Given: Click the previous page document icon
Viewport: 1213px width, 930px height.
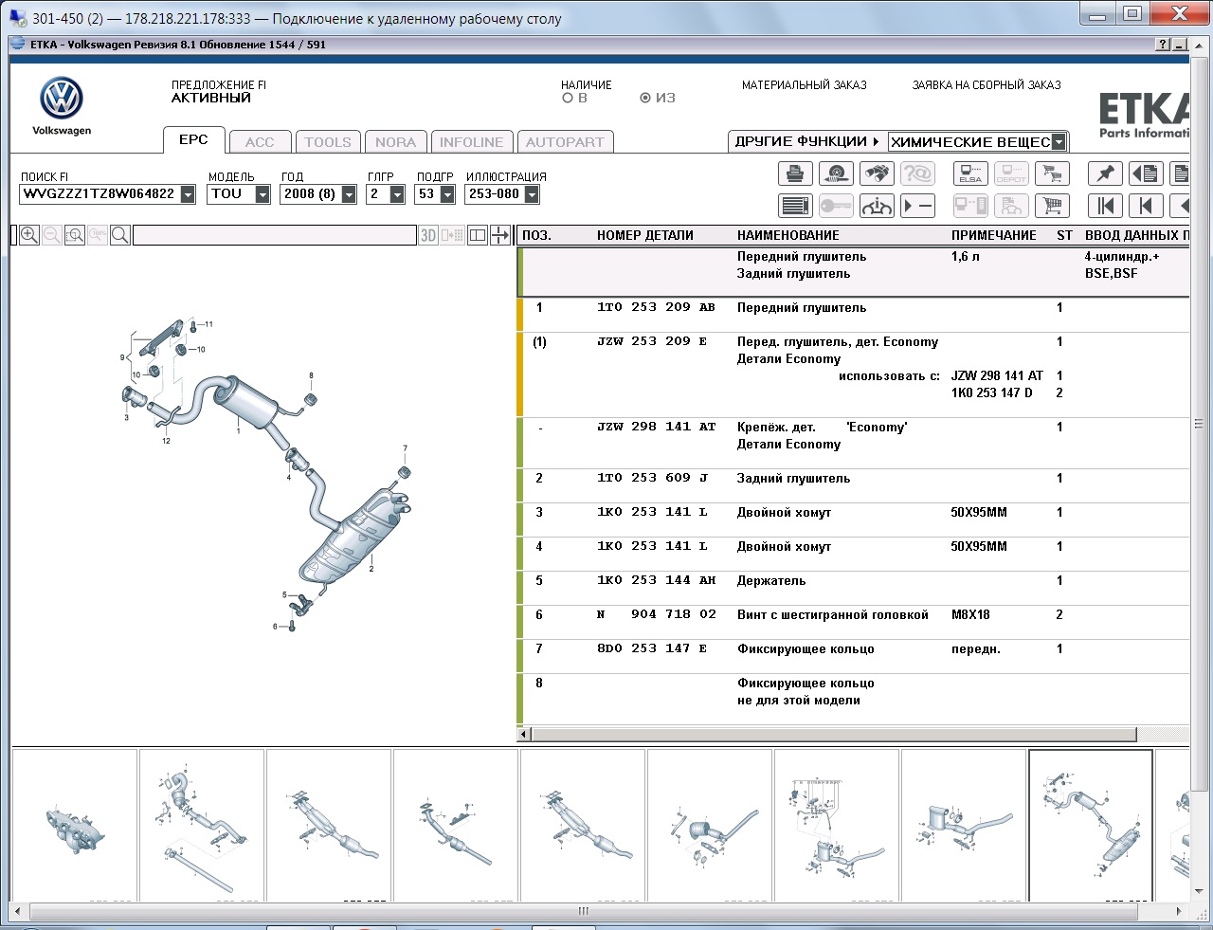Looking at the screenshot, I should [1146, 173].
